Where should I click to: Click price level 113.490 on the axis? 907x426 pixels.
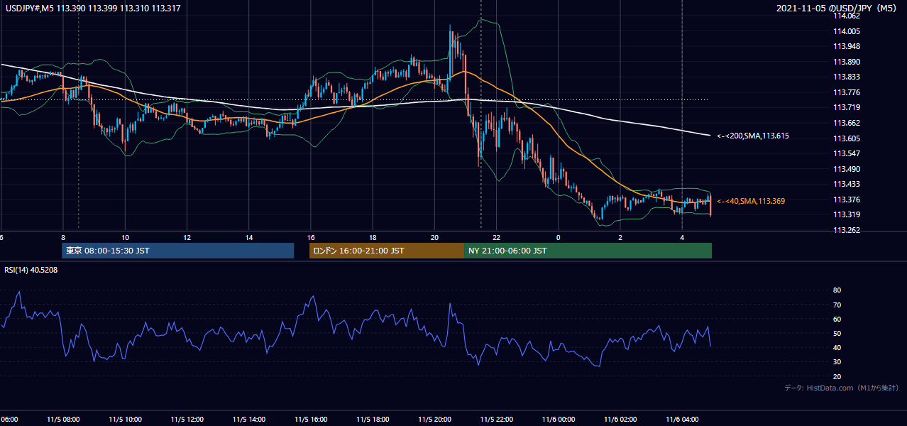pyautogui.click(x=846, y=169)
